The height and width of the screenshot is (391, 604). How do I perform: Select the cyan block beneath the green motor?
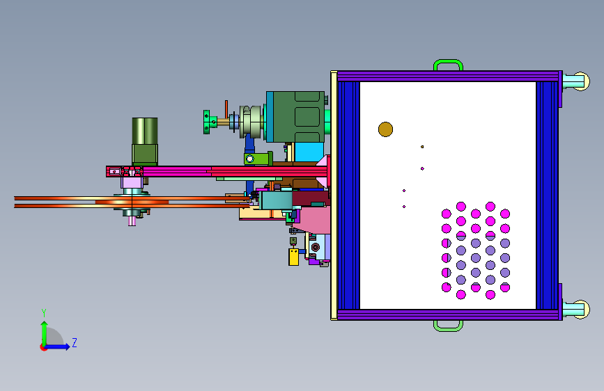click(x=309, y=152)
